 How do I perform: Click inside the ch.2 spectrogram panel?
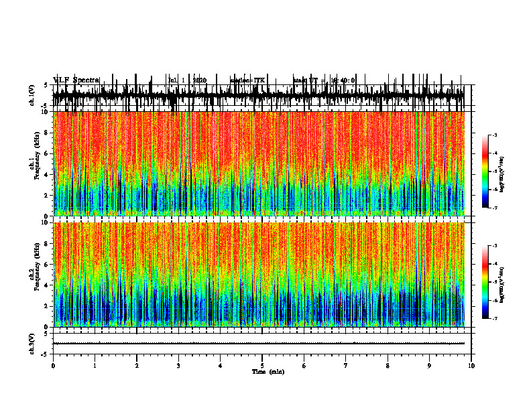(259, 275)
